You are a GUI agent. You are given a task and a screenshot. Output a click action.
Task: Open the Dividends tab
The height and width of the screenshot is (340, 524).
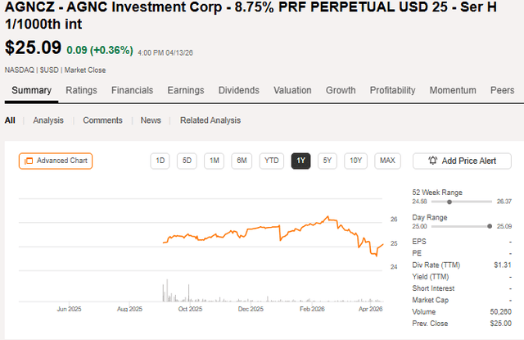pos(238,90)
